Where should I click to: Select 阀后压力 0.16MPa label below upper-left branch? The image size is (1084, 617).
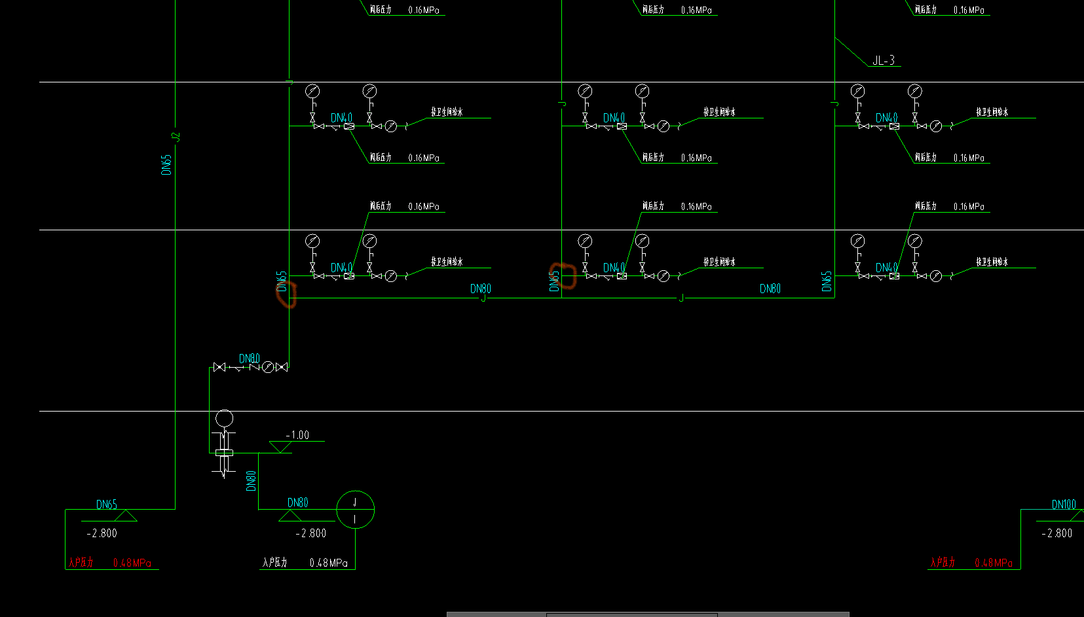coord(404,158)
